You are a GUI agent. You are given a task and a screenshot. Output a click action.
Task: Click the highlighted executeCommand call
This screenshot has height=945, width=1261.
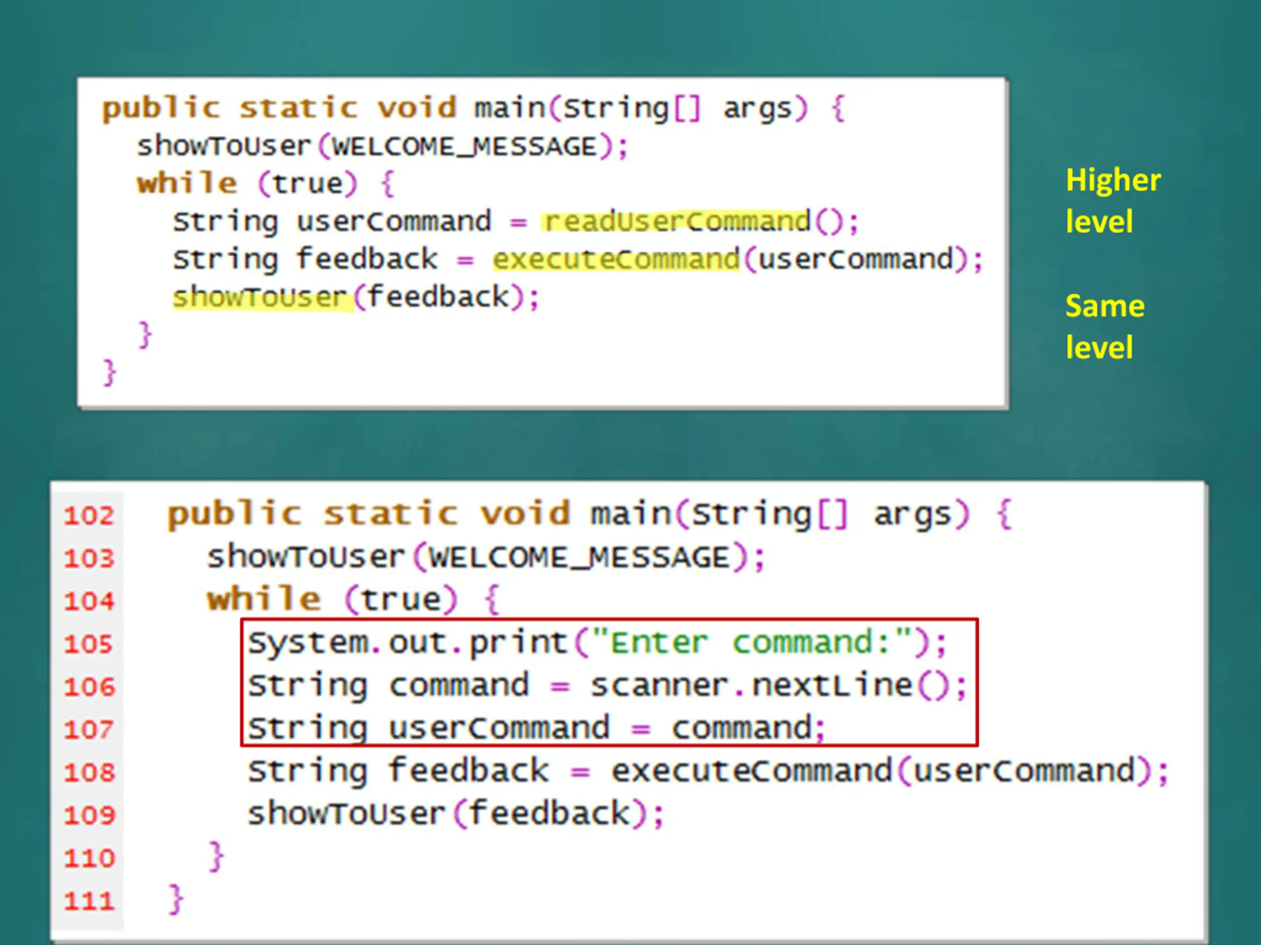pyautogui.click(x=616, y=259)
